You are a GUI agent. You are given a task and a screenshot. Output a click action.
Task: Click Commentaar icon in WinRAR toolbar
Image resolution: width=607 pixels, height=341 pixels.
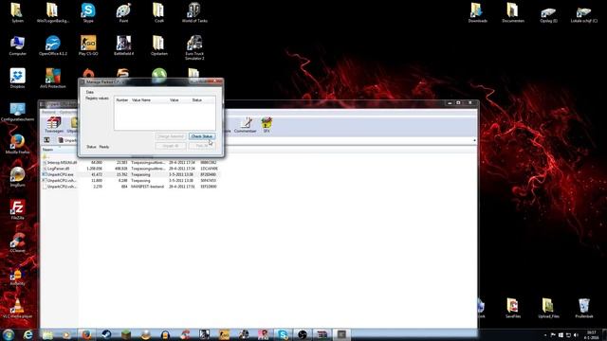245,125
